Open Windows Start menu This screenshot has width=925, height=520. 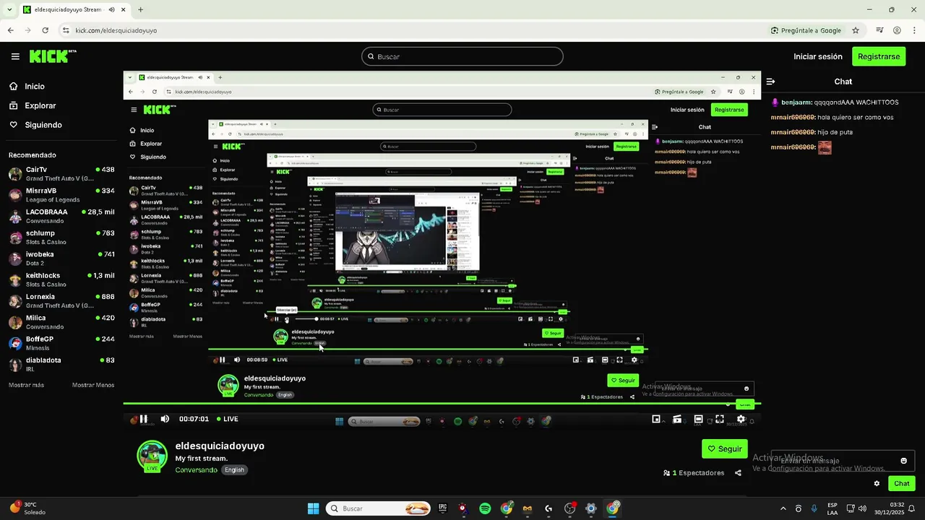313,508
